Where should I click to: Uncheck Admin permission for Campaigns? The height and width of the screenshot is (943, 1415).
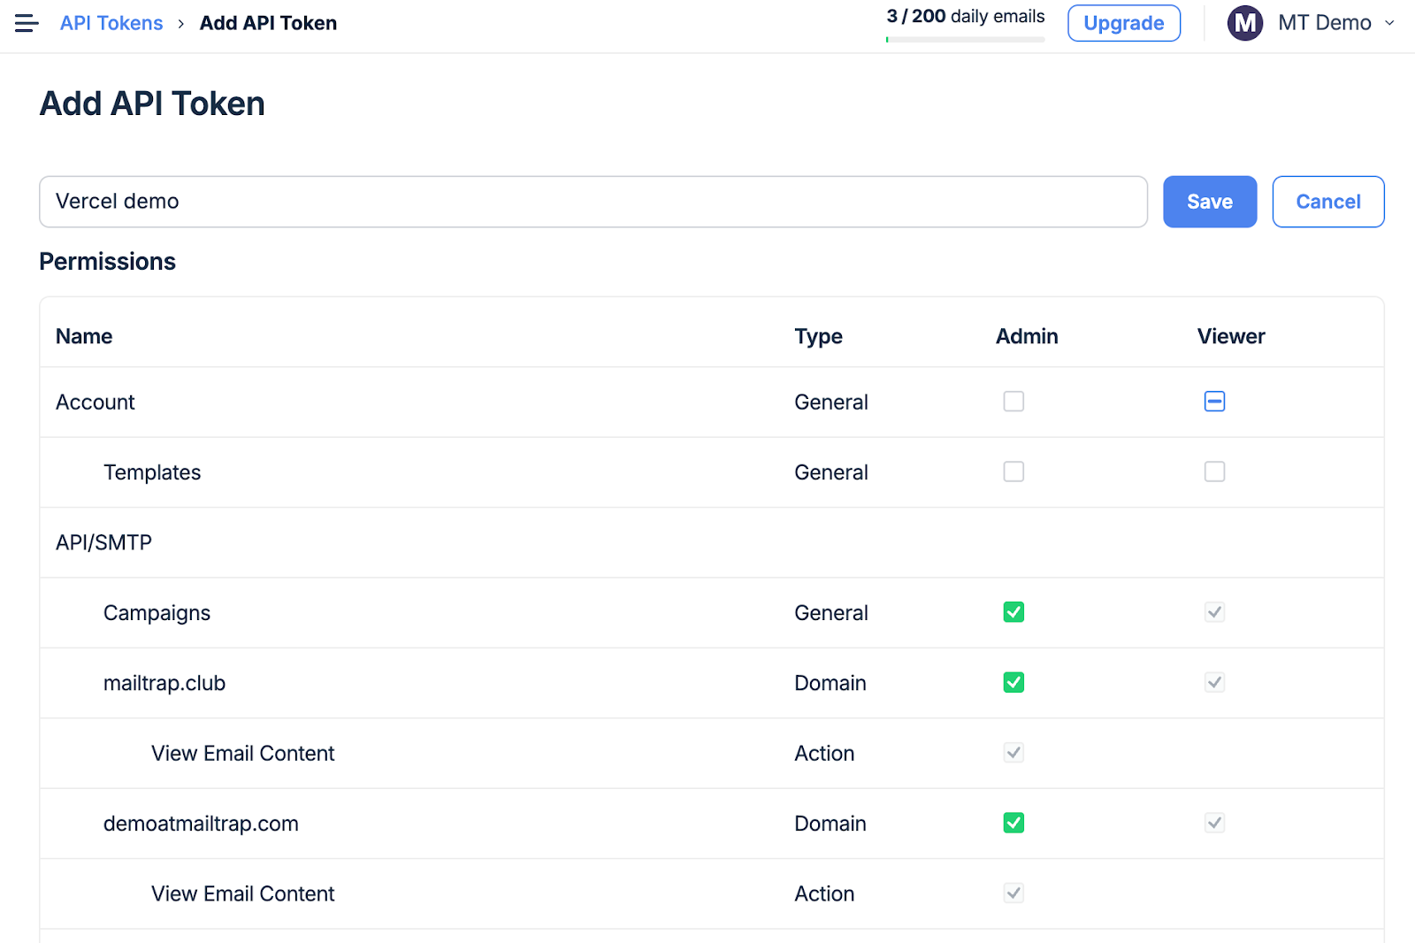click(1013, 612)
